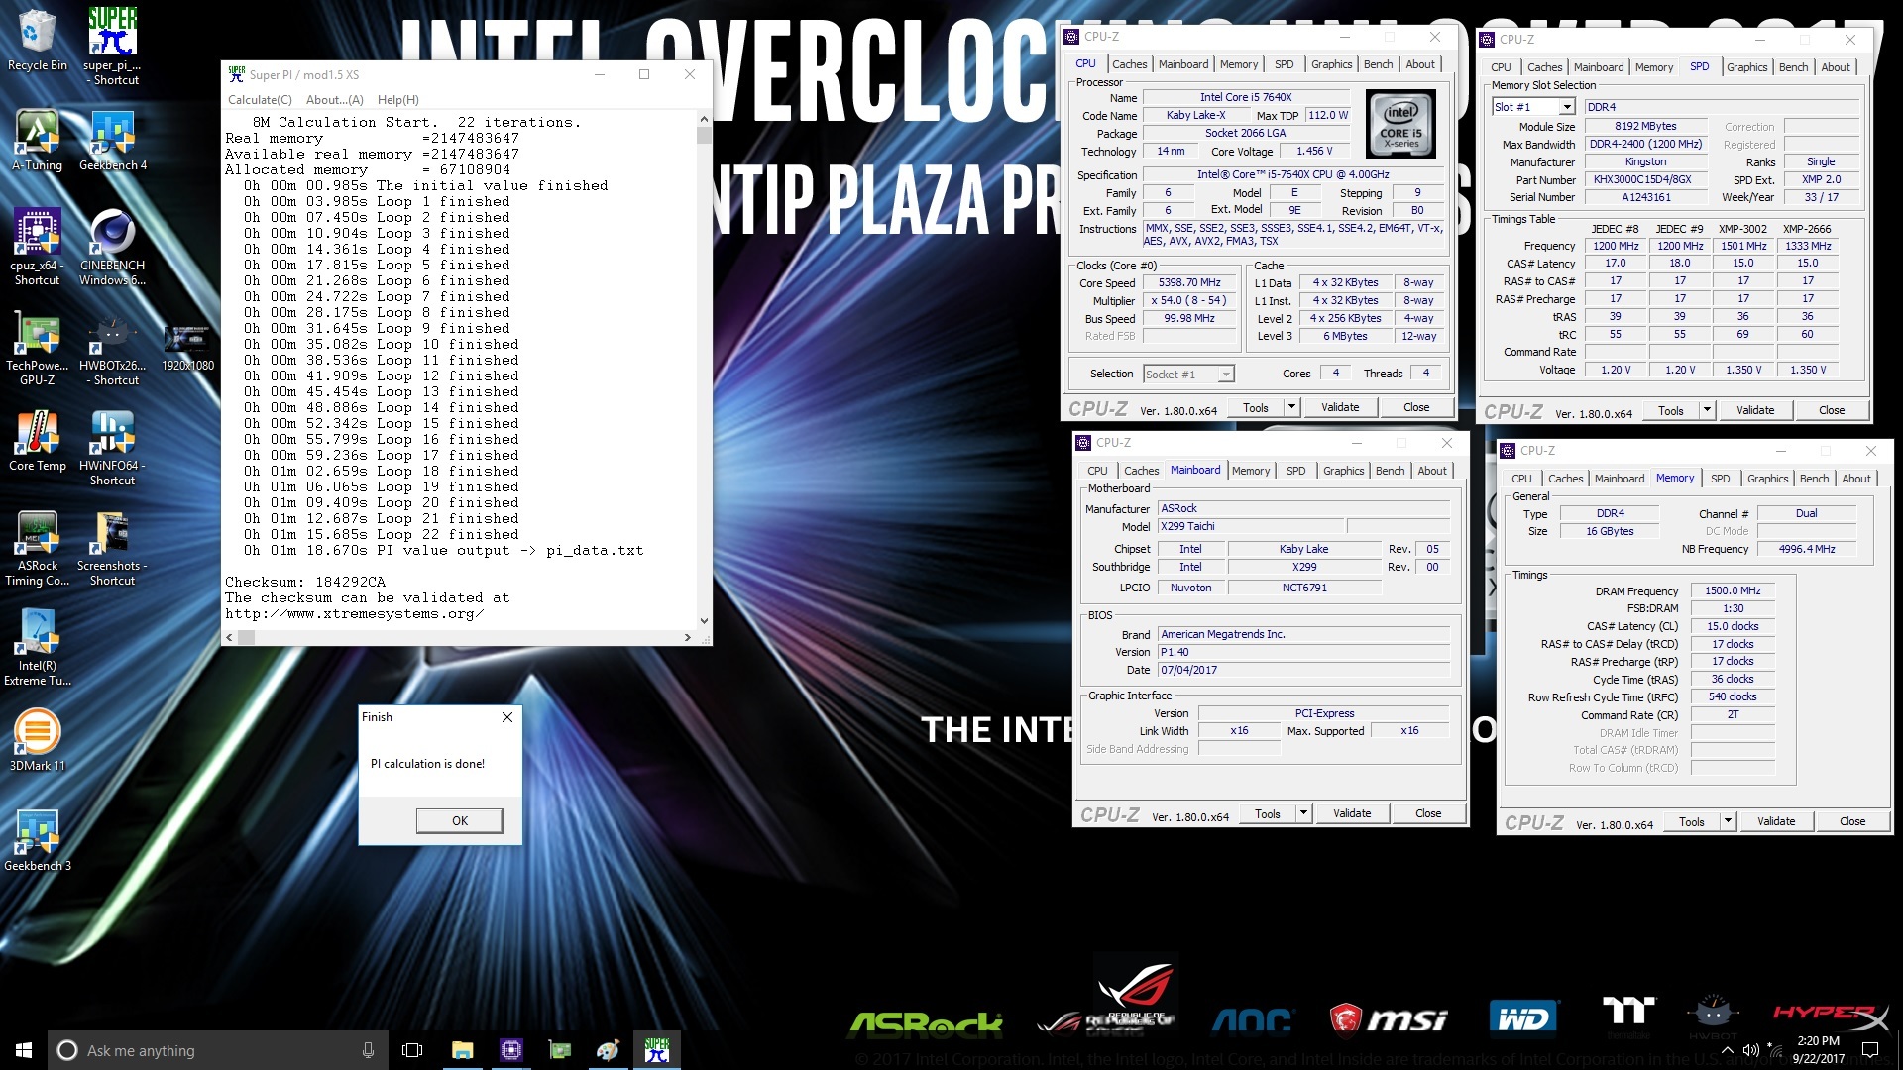Show hidden system tray icons chevron
The width and height of the screenshot is (1903, 1070).
(x=1727, y=1050)
